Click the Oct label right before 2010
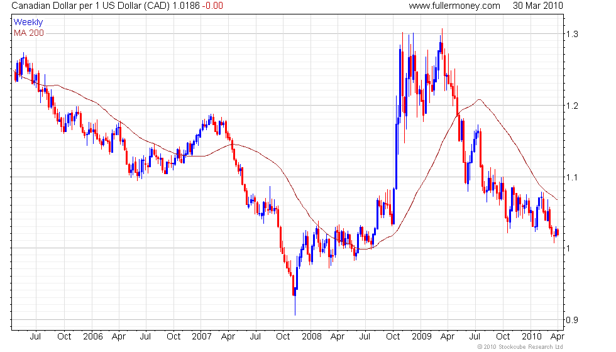 click(503, 337)
